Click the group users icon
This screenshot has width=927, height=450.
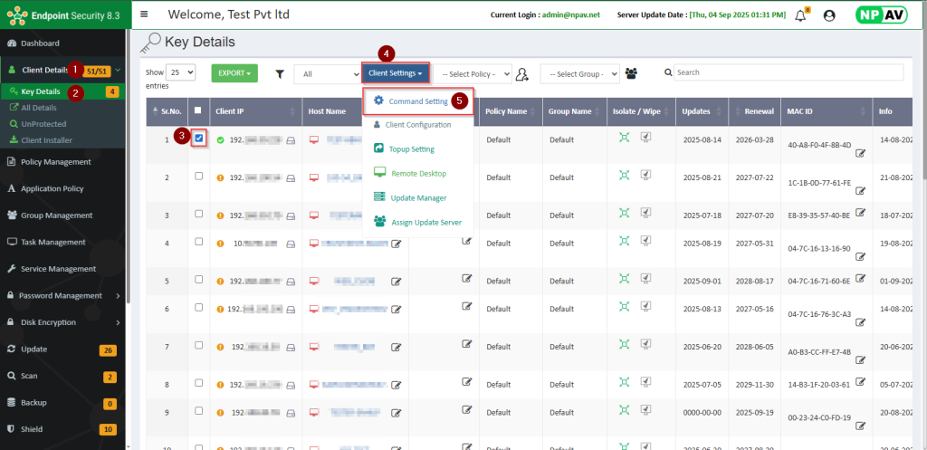coord(631,73)
